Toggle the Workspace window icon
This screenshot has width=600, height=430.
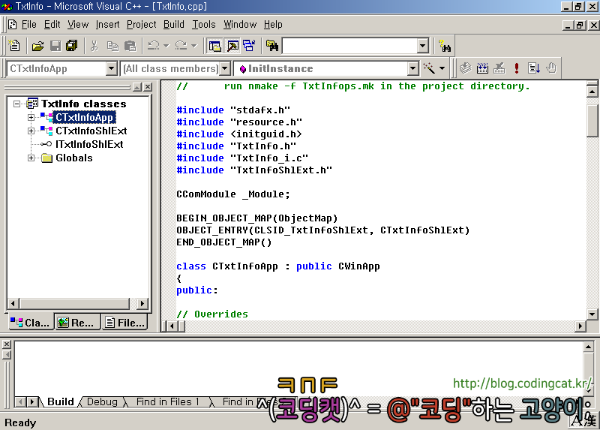point(214,46)
